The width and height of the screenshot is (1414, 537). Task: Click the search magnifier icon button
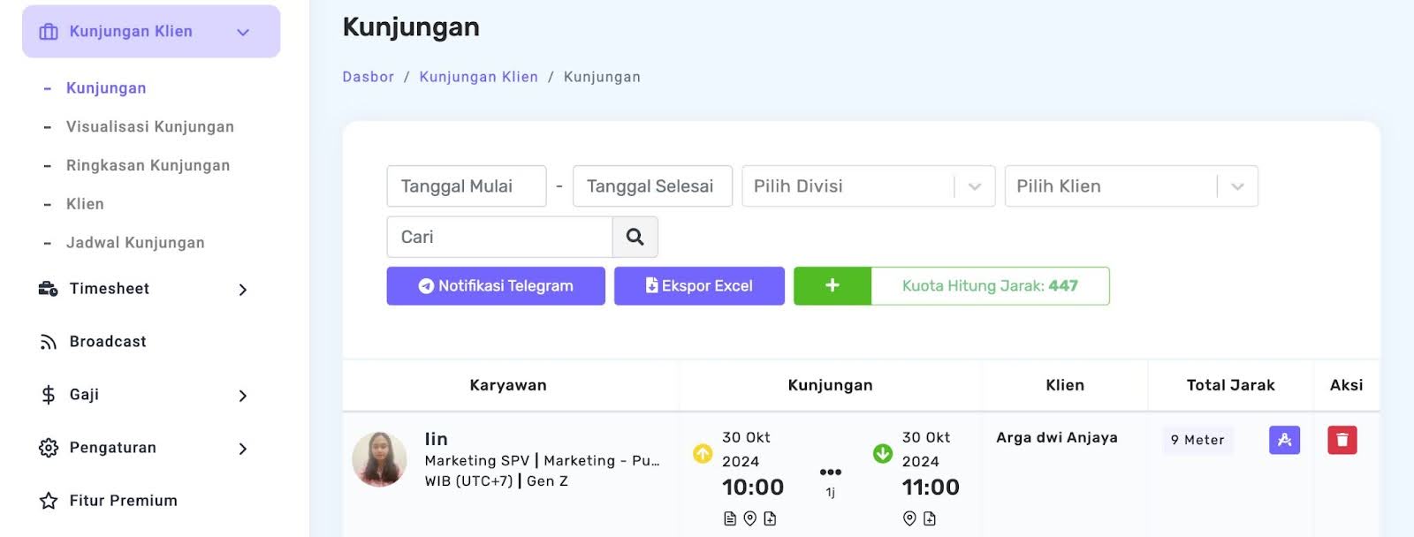[x=635, y=237]
